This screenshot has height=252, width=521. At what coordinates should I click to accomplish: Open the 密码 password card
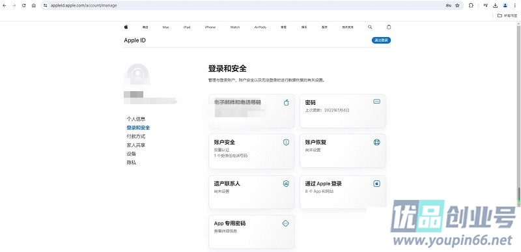tap(343, 111)
